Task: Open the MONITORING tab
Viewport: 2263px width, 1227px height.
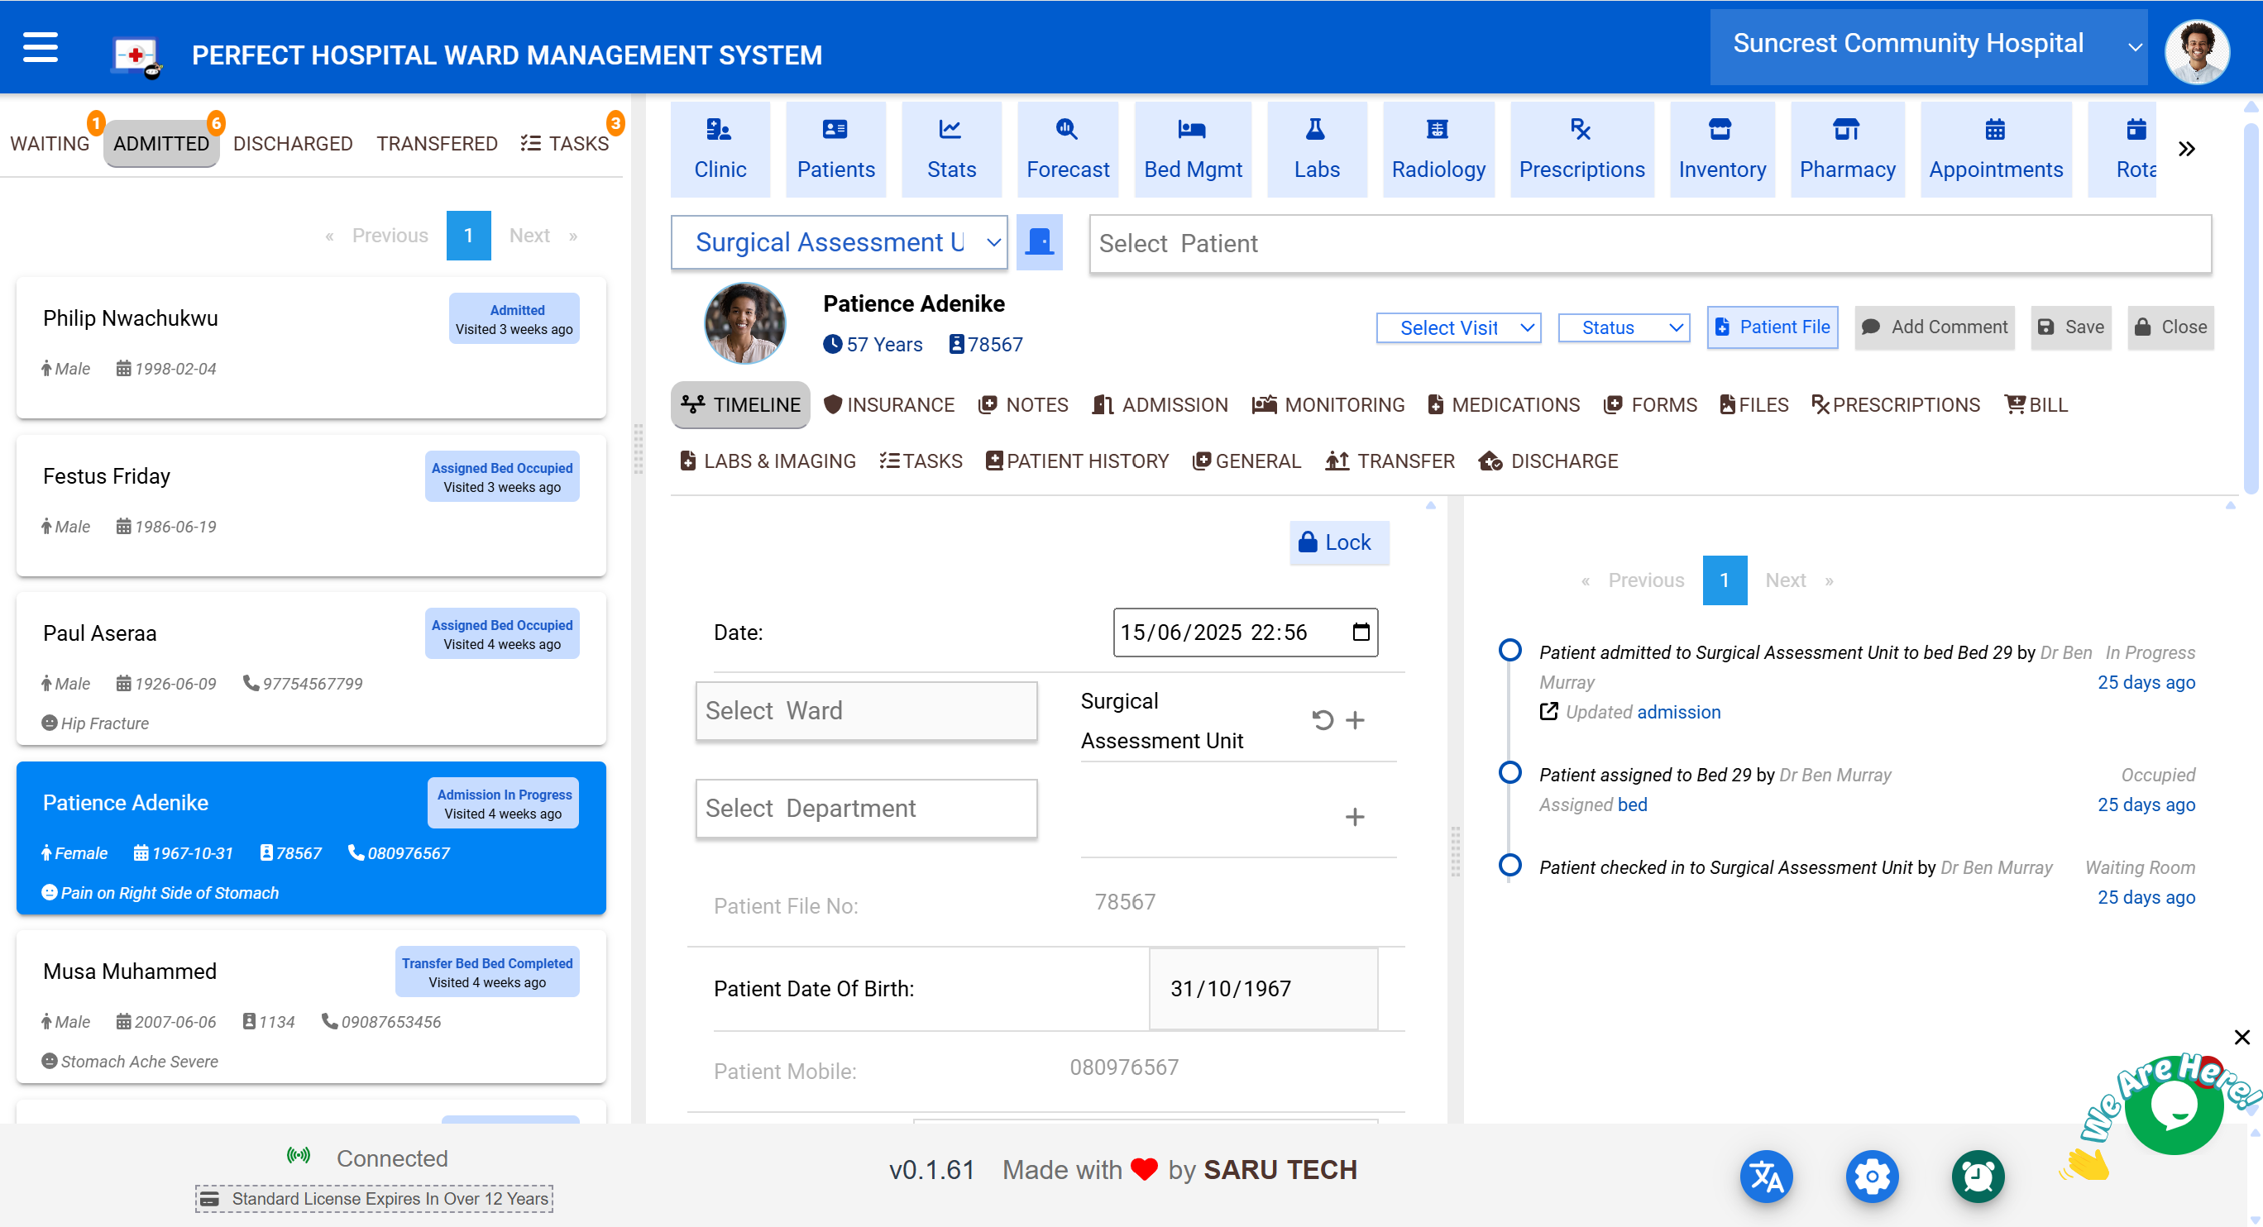Action: pos(1328,405)
